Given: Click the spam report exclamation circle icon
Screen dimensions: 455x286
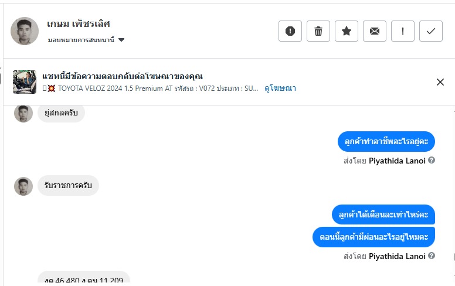Looking at the screenshot, I should pos(290,32).
